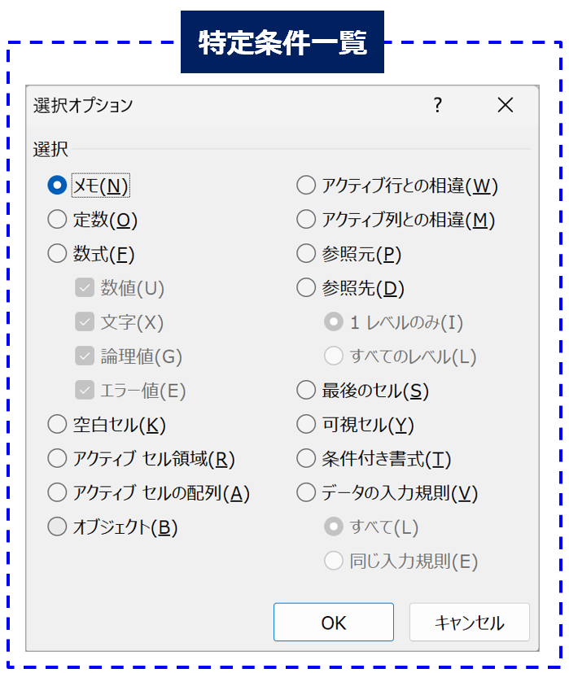Close the 選択オプション dialog
Screen dimensions: 569x673
coord(506,105)
